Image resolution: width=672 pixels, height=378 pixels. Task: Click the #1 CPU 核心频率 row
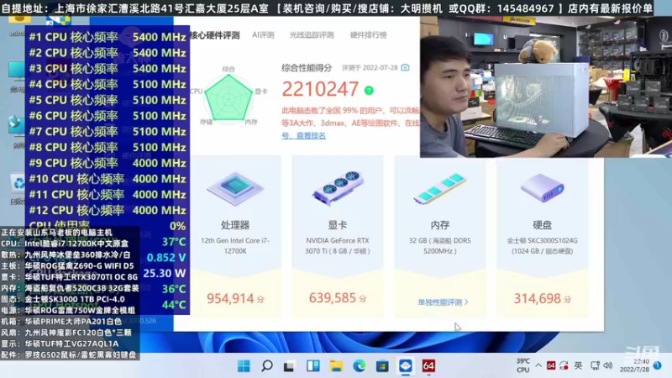[x=108, y=37]
